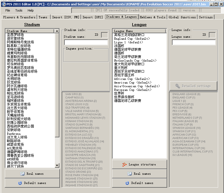This screenshot has width=224, height=193.
Task: Click the stadium list scroll down arrow
Action: 57,165
